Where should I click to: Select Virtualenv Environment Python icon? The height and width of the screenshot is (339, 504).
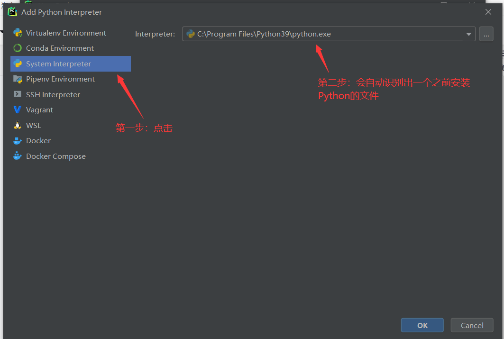tap(18, 33)
